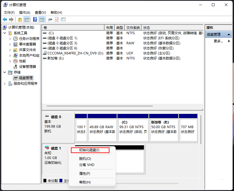Expand the 服务和应用程序 node

coord(4,84)
